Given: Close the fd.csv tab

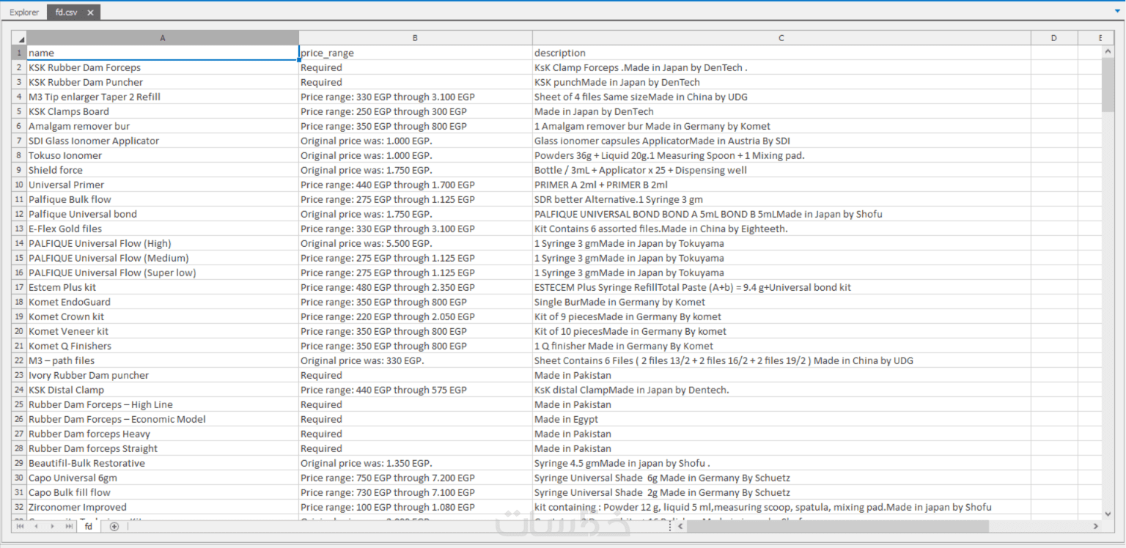Looking at the screenshot, I should point(91,12).
